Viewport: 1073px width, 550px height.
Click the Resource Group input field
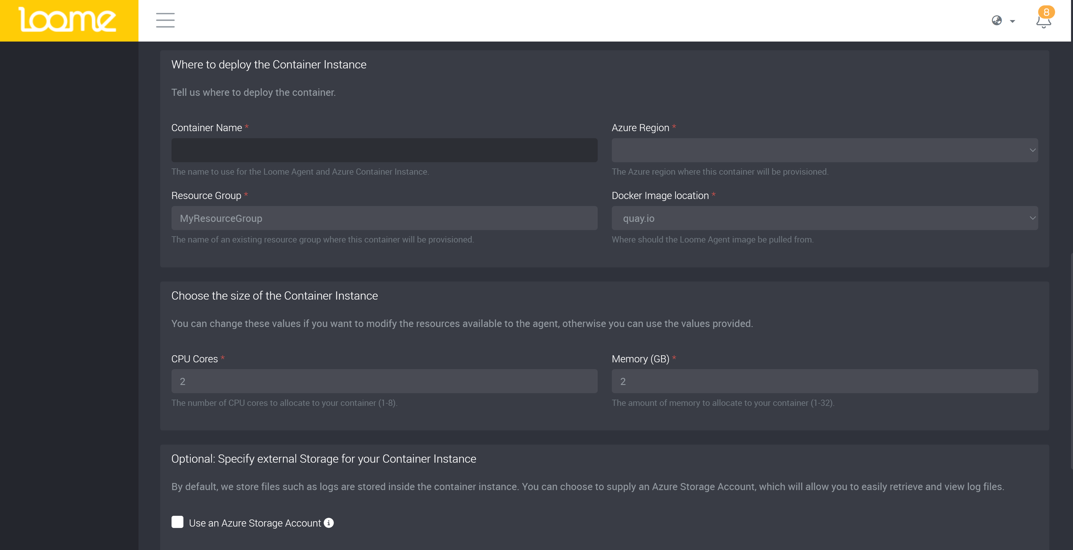click(384, 218)
